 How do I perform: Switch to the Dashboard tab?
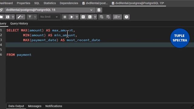point(6,3)
